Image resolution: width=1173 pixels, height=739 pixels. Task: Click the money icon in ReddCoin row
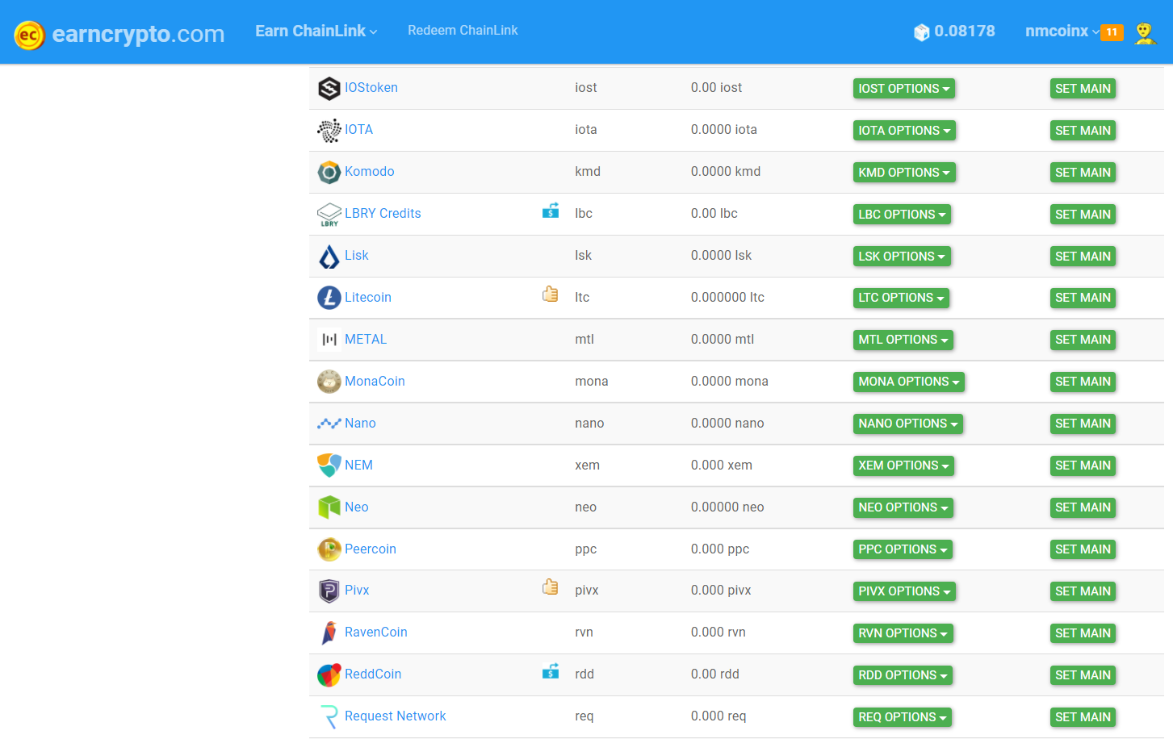point(551,671)
